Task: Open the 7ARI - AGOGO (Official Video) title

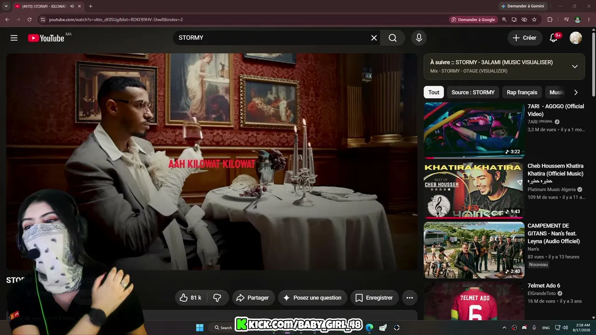Action: click(x=555, y=110)
